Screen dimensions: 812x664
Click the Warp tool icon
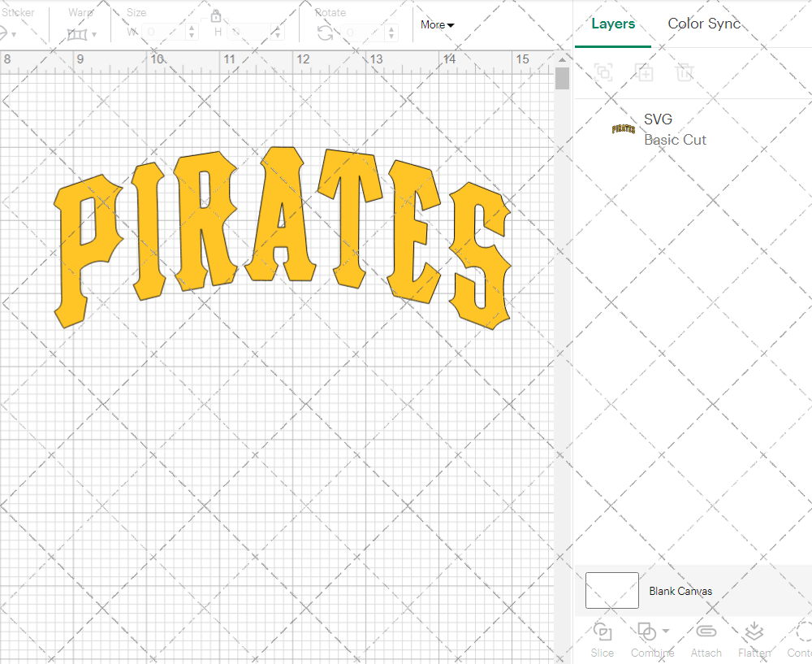pos(77,35)
